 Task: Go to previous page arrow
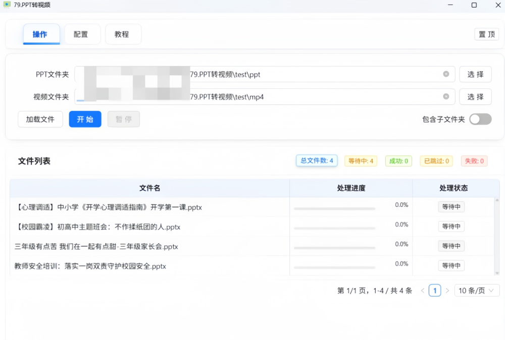click(x=423, y=291)
